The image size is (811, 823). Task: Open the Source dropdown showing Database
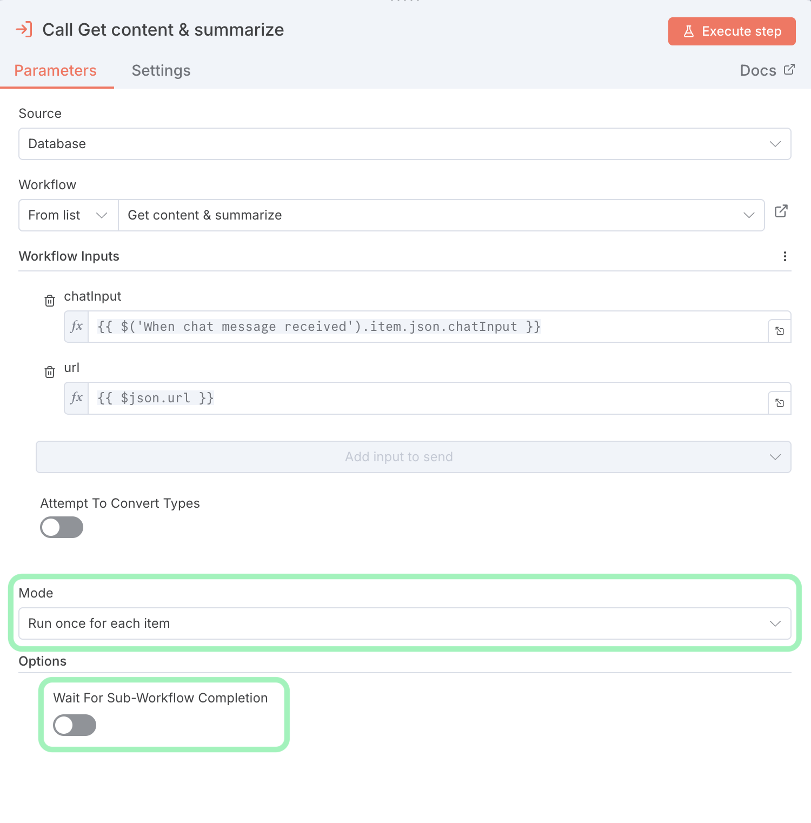coord(404,144)
